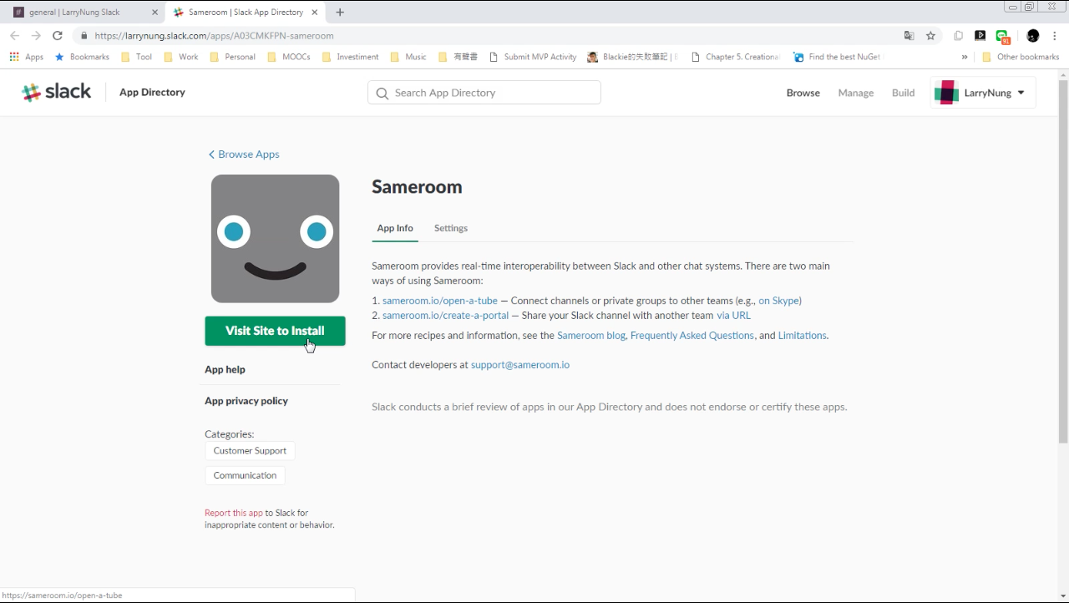1069x603 pixels.
Task: Open sameroom.io/create-a-portal link
Action: click(445, 316)
